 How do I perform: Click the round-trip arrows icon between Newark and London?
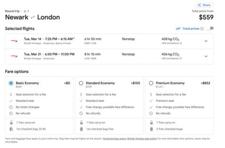tap(33, 17)
